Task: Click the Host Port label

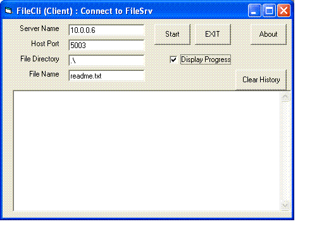Action: [45, 44]
